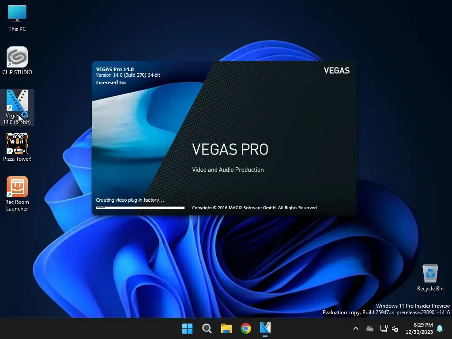Open the network status tray icon
This screenshot has height=339, width=452.
[384, 328]
